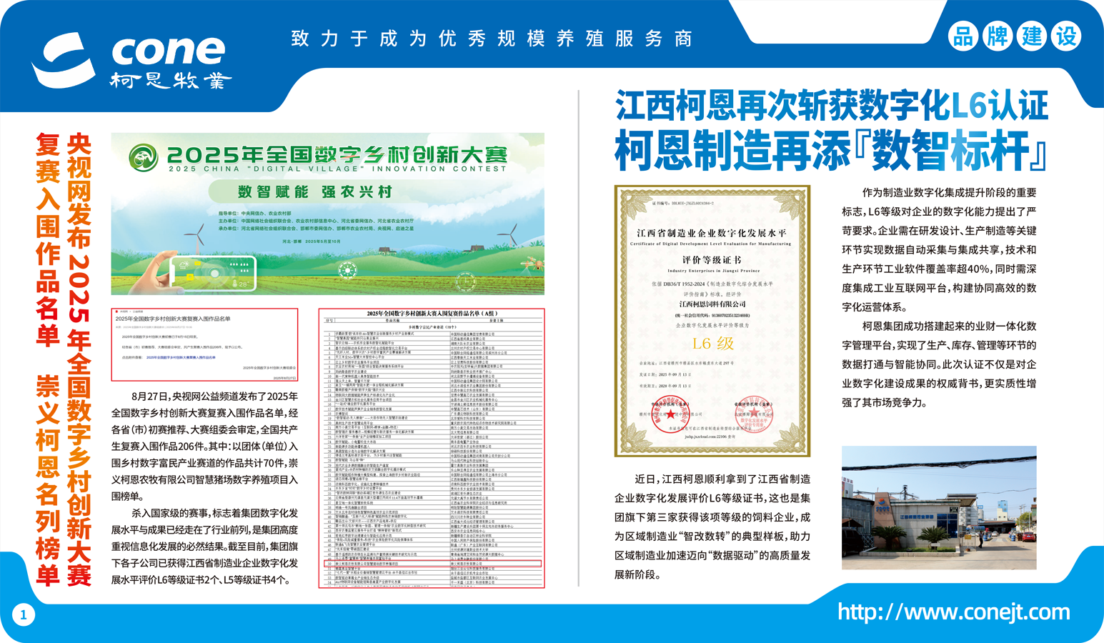The image size is (1104, 643).
Task: Open the 2025 digital village contest banner image
Action: tap(327, 214)
